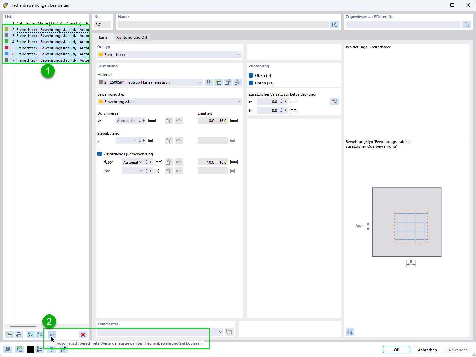This screenshot has width=476, height=357.
Task: Click the select-all checkmarks icon
Action: (31, 335)
